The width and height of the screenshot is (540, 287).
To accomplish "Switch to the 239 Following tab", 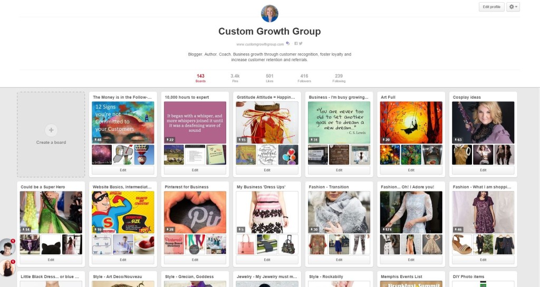I will click(x=339, y=78).
